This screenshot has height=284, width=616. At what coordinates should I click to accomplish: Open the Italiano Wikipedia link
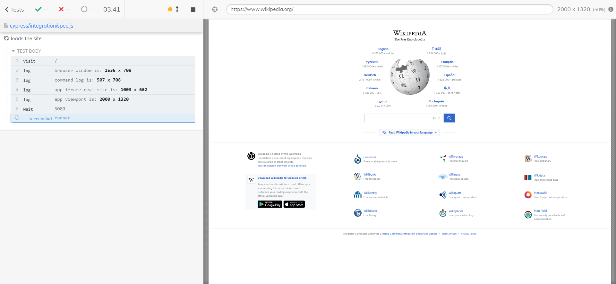(x=372, y=88)
